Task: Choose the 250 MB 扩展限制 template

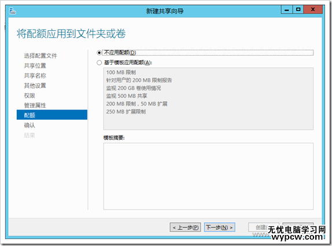Action: [x=126, y=112]
